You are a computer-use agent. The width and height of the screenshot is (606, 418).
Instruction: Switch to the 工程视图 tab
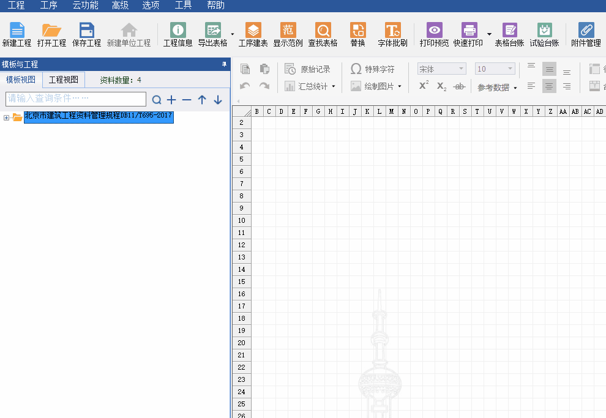click(64, 80)
